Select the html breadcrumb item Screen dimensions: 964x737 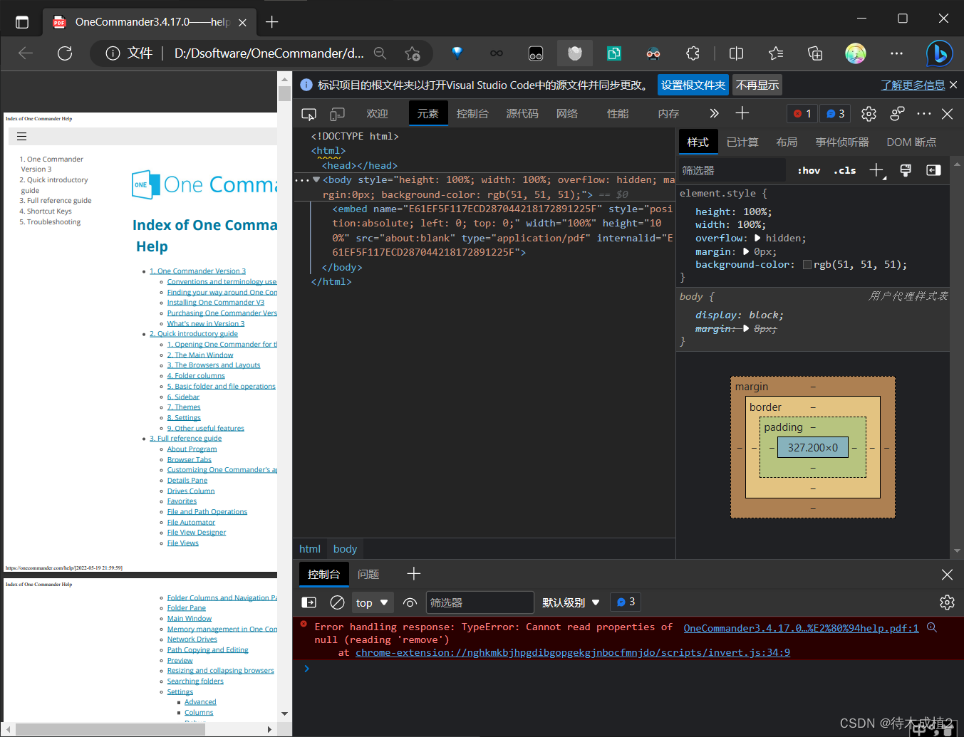[x=310, y=549]
